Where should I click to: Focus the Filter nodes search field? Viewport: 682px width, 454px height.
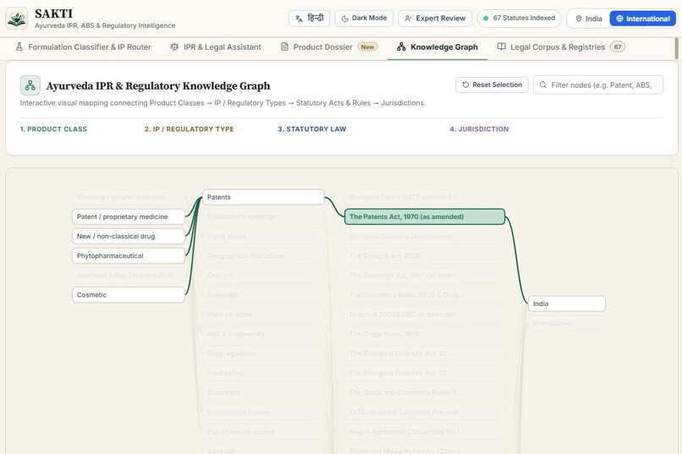tap(598, 85)
